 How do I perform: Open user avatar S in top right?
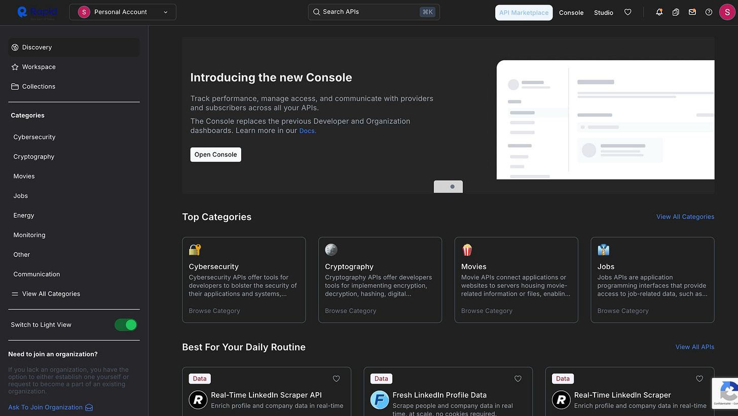coord(727,12)
